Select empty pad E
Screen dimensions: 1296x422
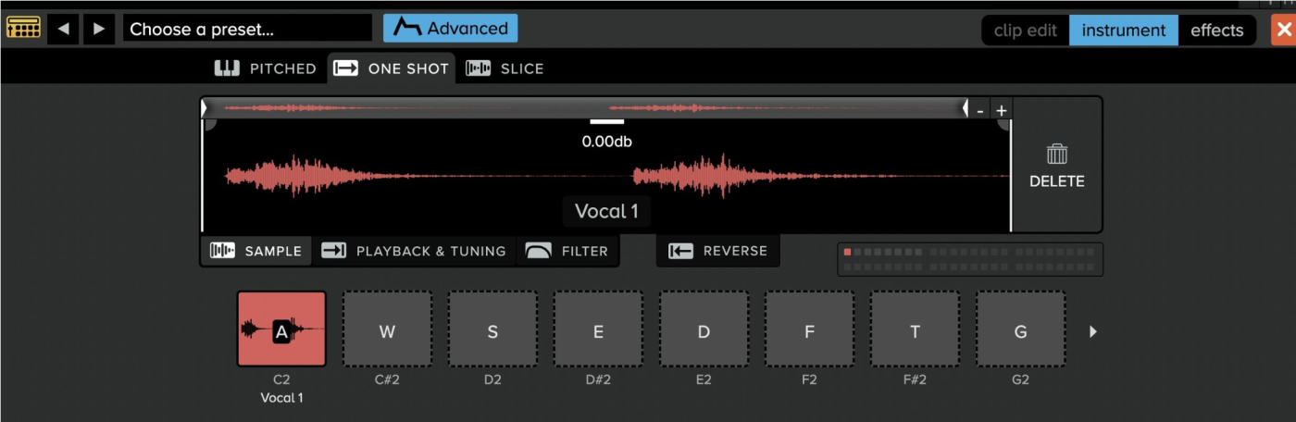click(598, 329)
